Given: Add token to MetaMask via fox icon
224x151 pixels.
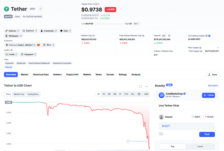Looking at the screenshot, I should pyautogui.click(x=38, y=45).
